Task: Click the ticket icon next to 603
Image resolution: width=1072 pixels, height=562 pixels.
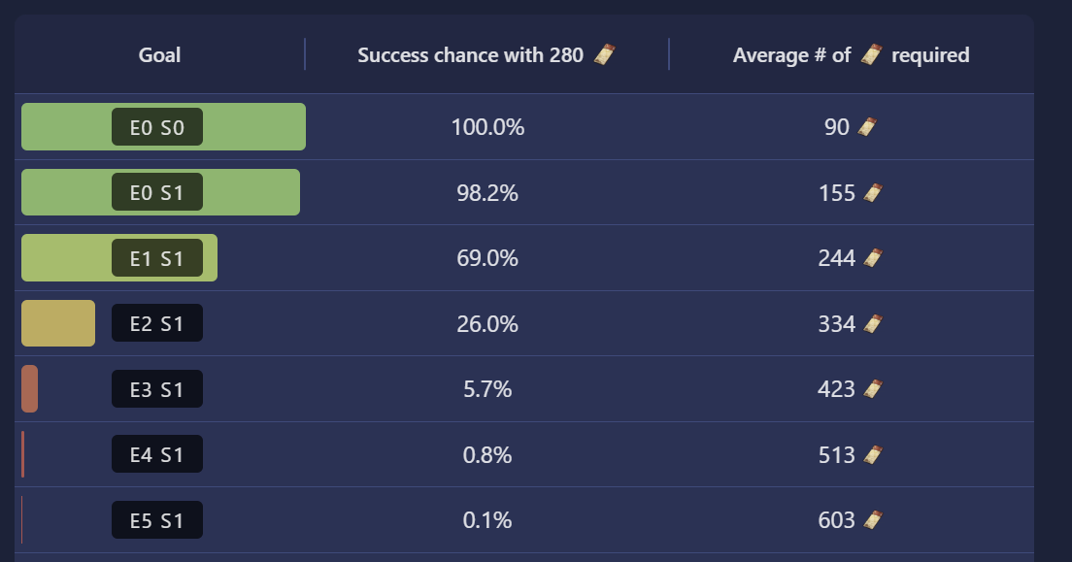Action: [872, 520]
